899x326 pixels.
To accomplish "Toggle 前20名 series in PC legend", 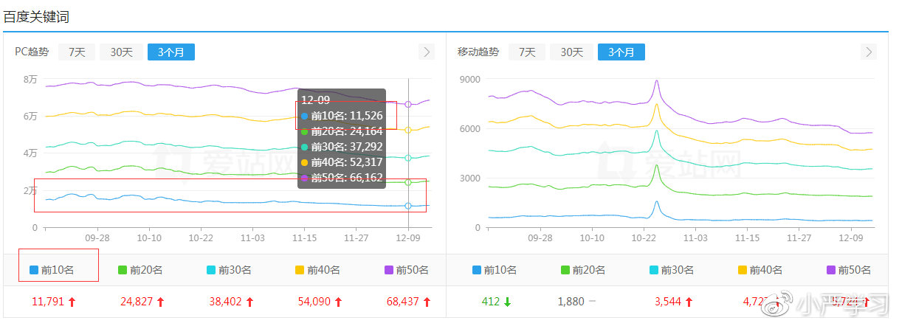I will tap(140, 270).
